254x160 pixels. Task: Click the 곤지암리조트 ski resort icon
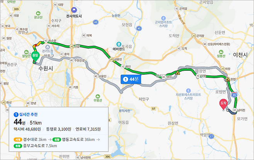[163, 18]
